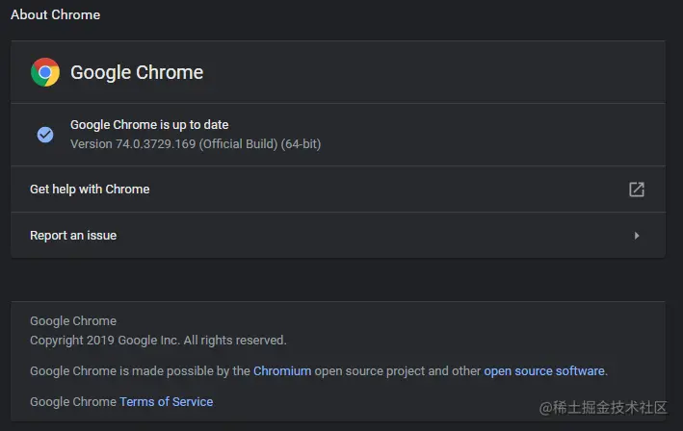Open the open source software link
This screenshot has height=431, width=683.
[x=544, y=370]
